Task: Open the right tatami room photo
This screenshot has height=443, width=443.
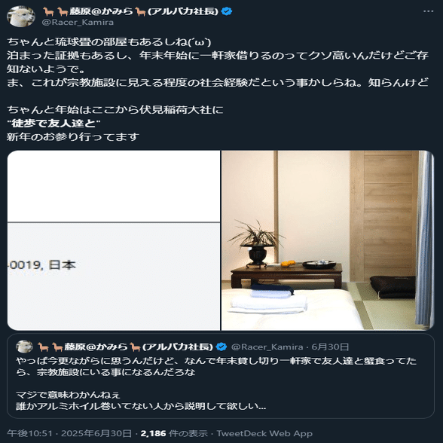Action: [328, 240]
